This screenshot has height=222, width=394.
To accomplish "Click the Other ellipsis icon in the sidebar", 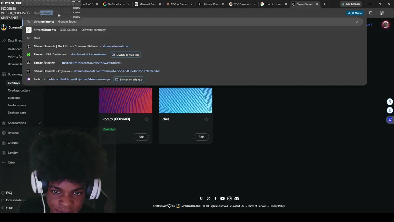I will (4, 162).
